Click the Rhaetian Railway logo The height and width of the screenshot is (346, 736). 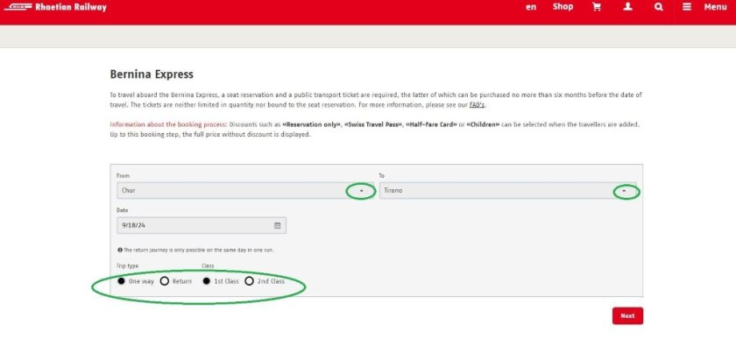click(x=55, y=7)
